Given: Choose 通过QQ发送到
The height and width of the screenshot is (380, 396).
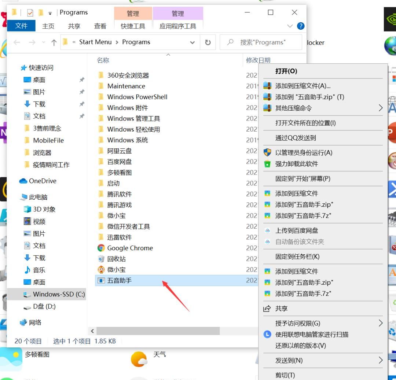Looking at the screenshot, I should click(323, 138).
